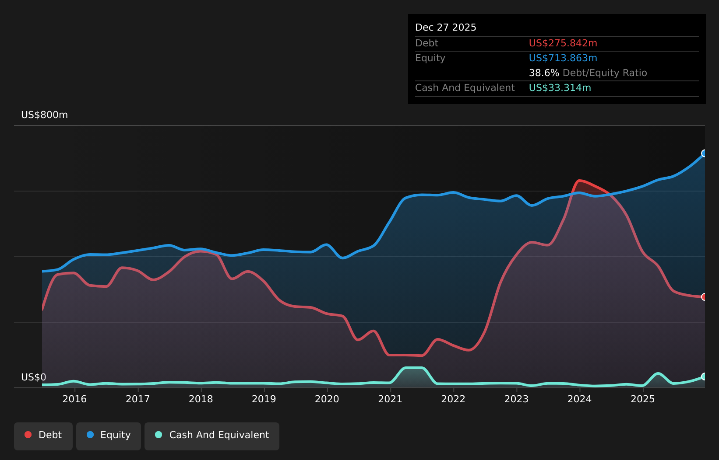
Task: Toggle the Equity legend button
Action: [x=109, y=436]
